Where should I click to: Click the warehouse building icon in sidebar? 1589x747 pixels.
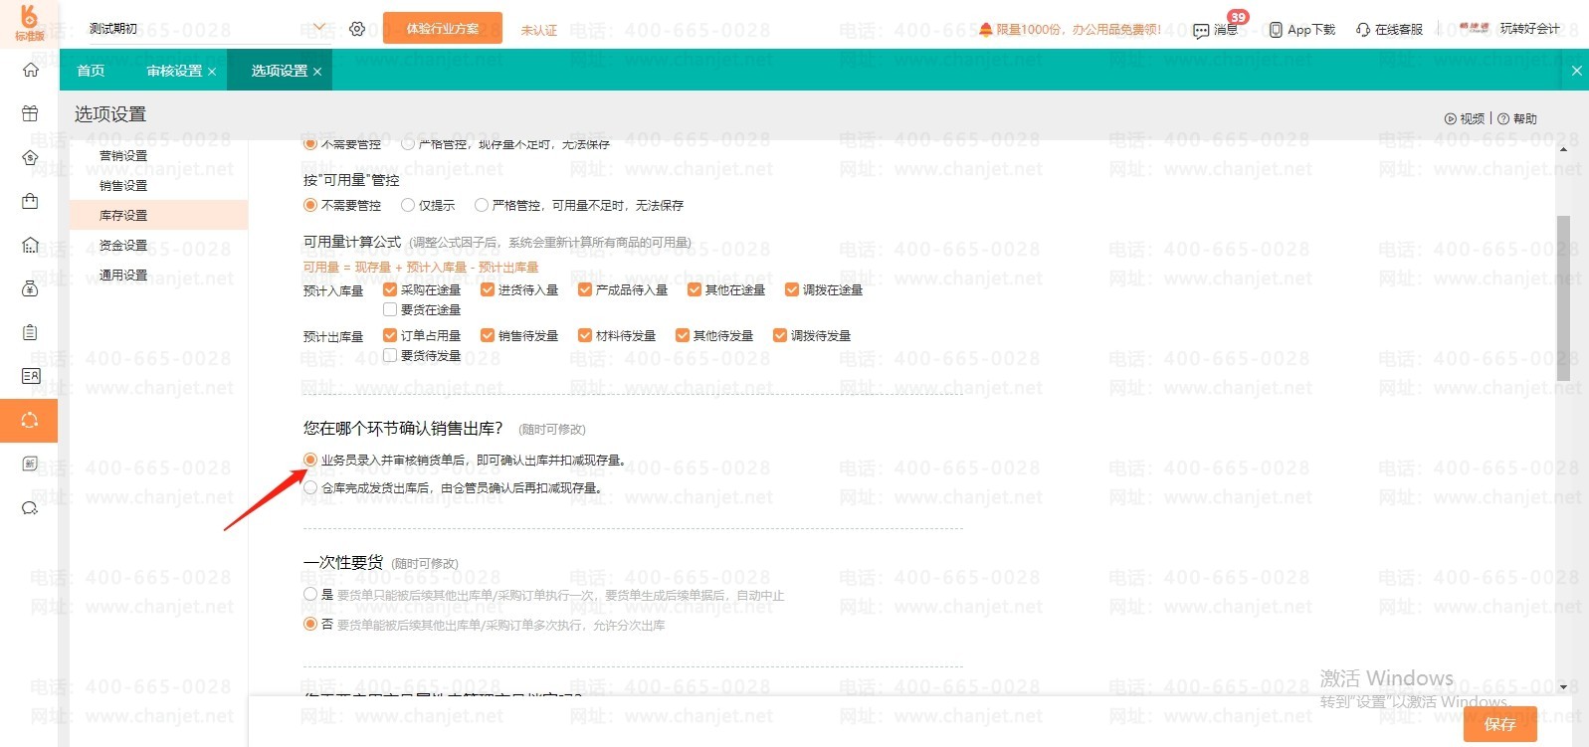[30, 245]
